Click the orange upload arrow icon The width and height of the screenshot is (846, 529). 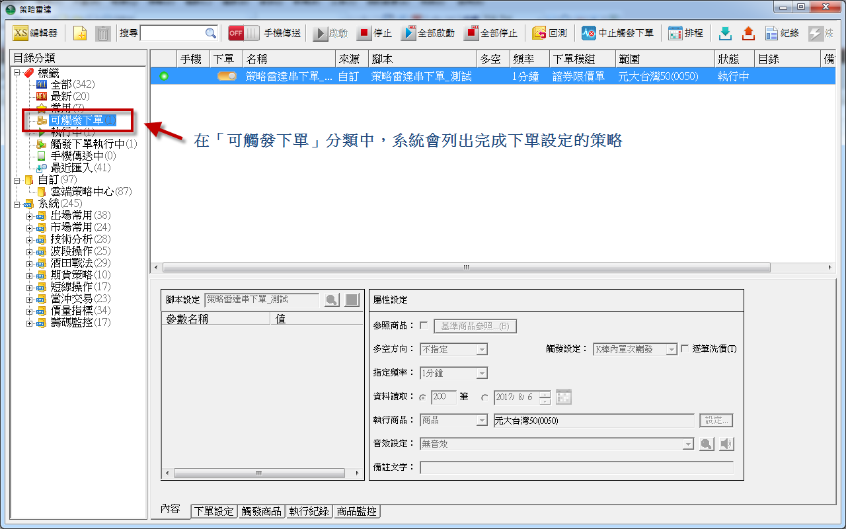click(748, 33)
